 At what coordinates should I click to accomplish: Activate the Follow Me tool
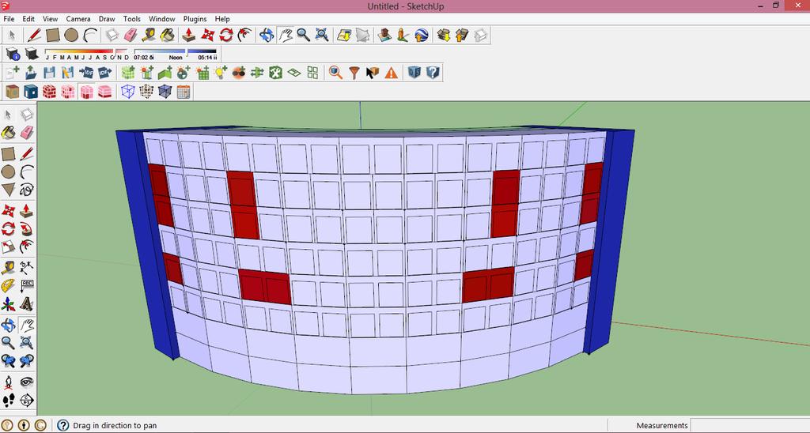27,228
